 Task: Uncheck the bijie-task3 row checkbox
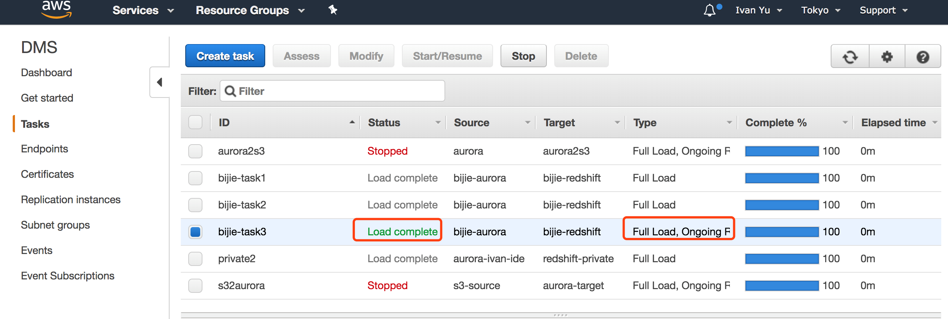point(195,232)
